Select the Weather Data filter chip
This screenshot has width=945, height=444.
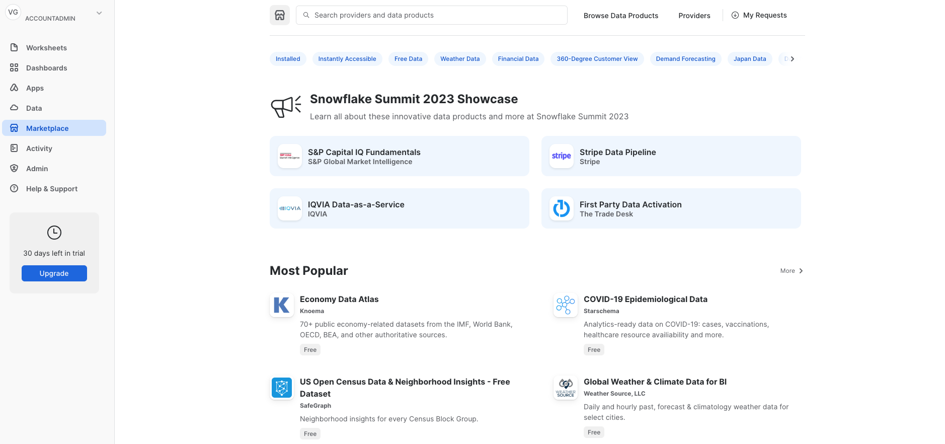459,59
